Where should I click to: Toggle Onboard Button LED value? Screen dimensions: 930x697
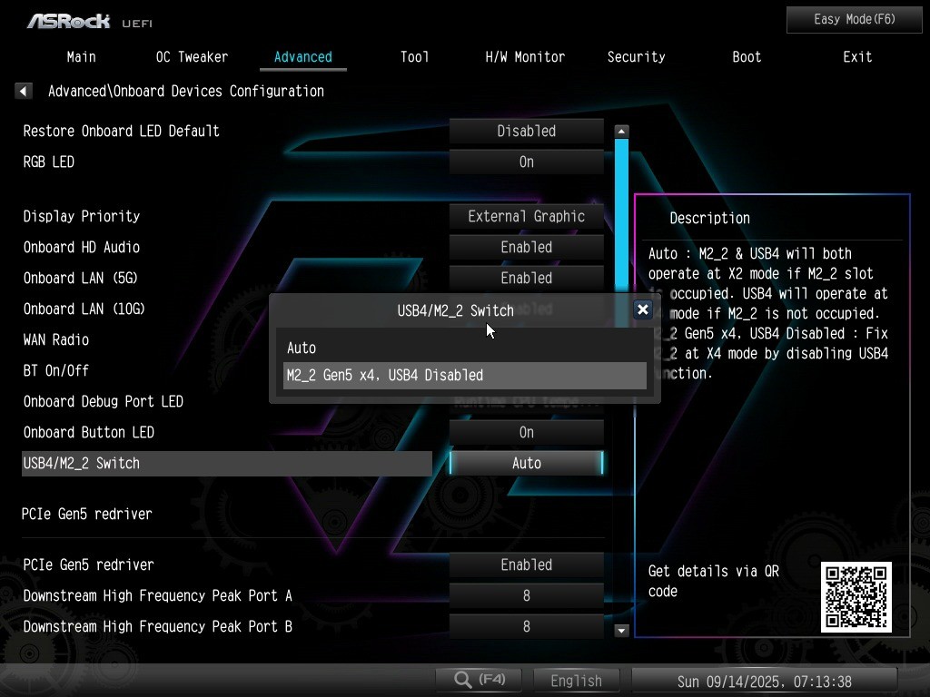(x=526, y=432)
